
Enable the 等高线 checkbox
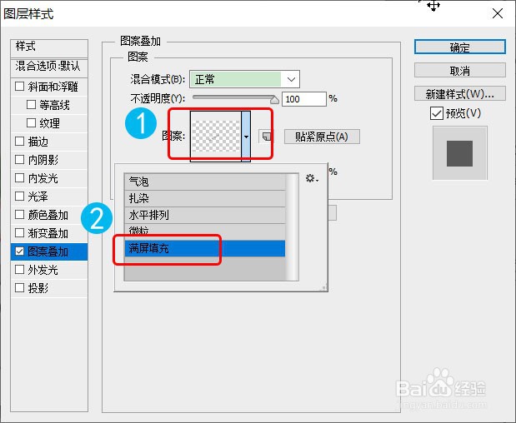[32, 105]
